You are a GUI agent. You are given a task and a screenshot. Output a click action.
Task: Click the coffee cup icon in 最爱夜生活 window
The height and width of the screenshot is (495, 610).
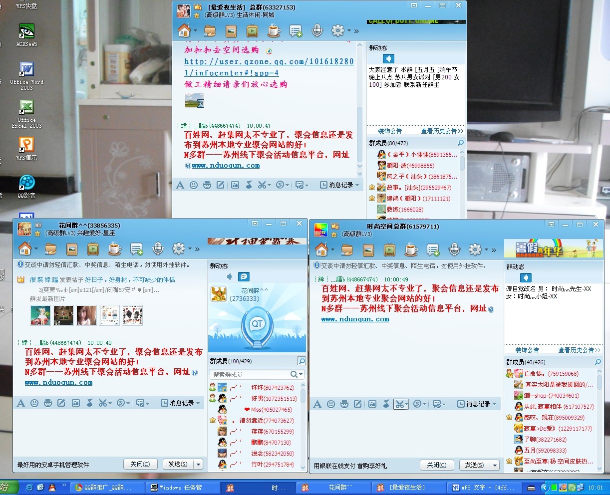coord(274,31)
